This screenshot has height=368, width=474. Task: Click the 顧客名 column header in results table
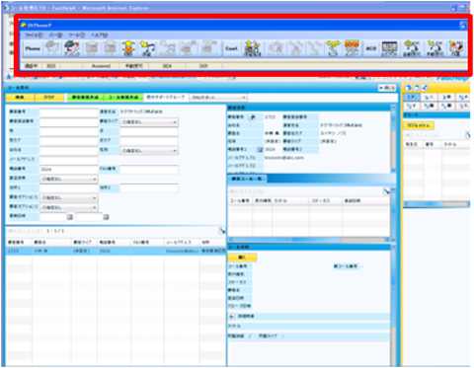click(x=51, y=242)
